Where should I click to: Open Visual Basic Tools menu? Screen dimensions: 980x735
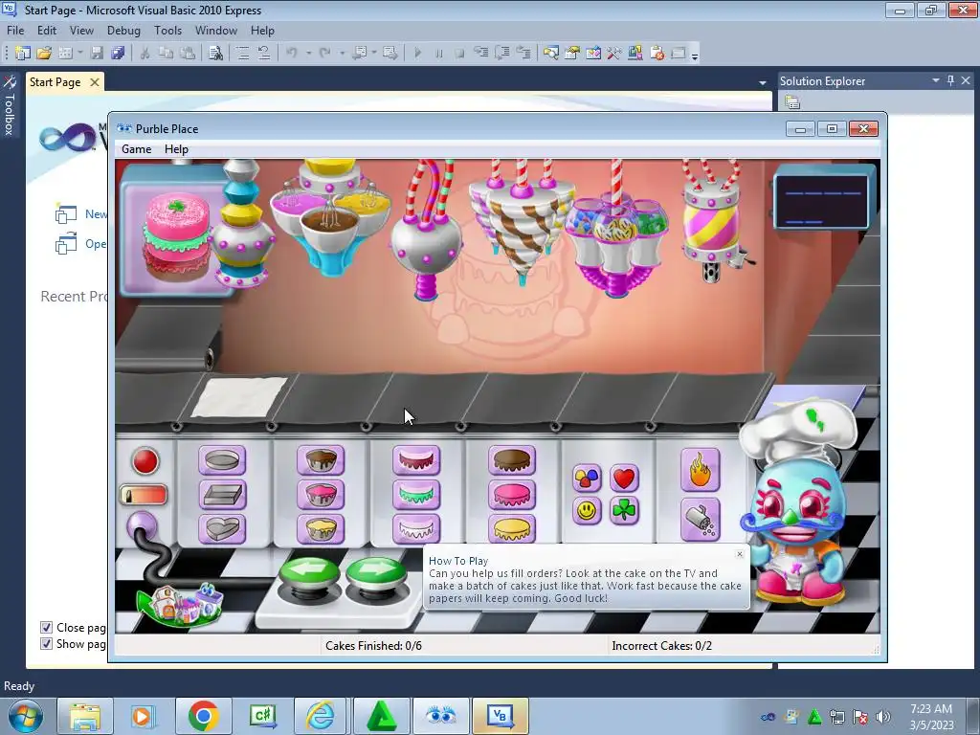point(168,31)
